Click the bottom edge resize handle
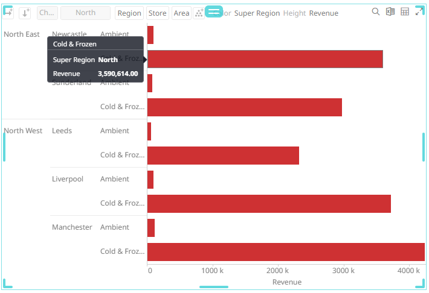This screenshot has width=429, height=293. pos(214,287)
